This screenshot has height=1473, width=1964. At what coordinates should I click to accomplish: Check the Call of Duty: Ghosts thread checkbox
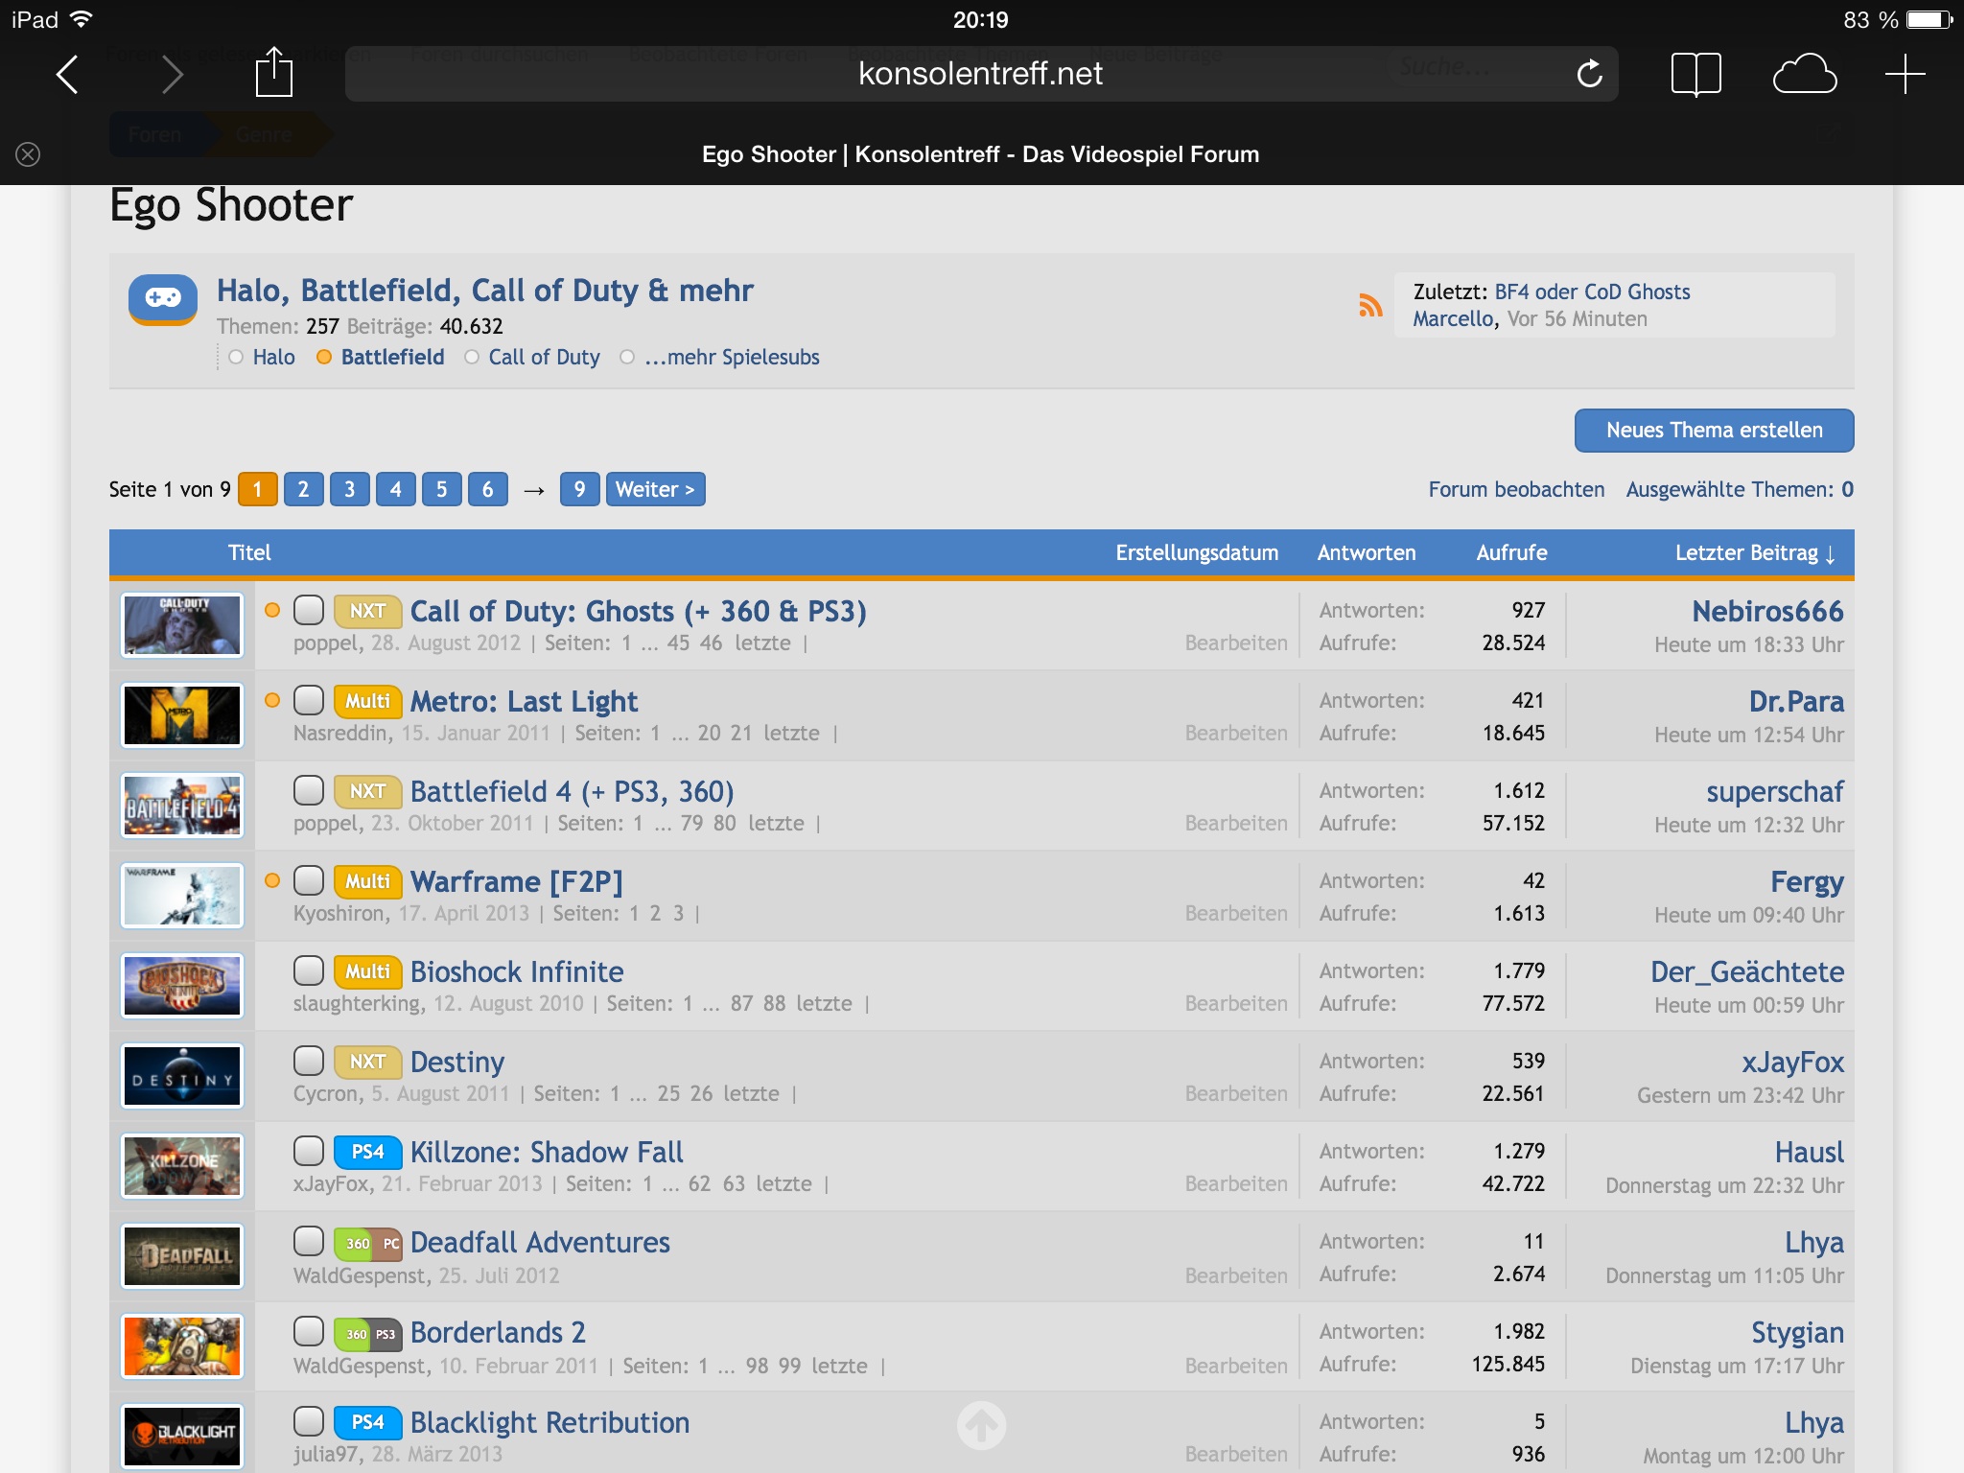309,610
